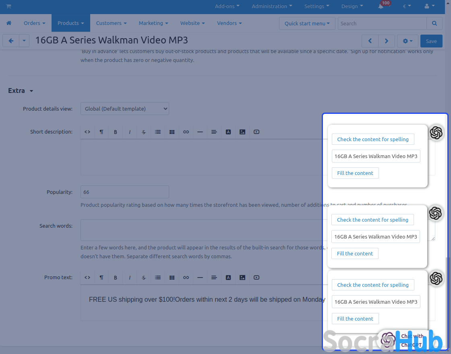Open the notifications bell icon
The width and height of the screenshot is (451, 354).
(381, 6)
